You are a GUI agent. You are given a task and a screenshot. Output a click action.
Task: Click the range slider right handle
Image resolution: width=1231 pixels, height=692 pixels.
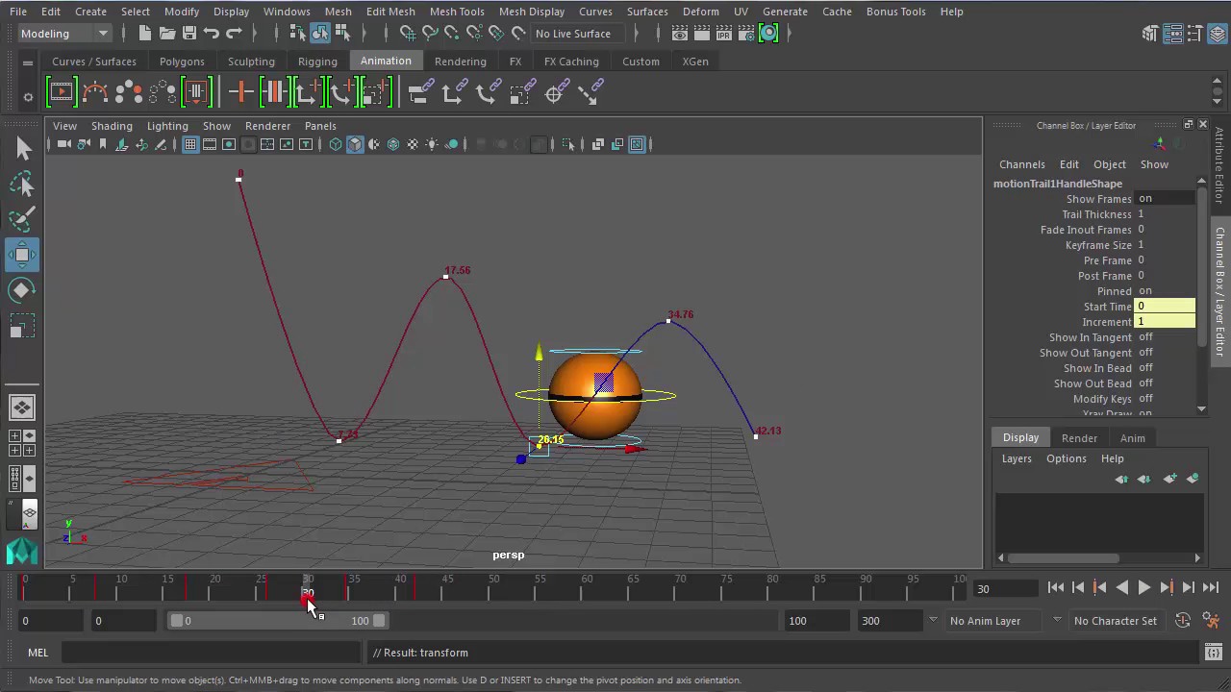click(380, 621)
